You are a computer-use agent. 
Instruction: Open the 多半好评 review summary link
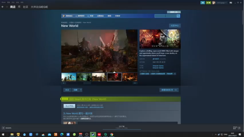click(156, 59)
